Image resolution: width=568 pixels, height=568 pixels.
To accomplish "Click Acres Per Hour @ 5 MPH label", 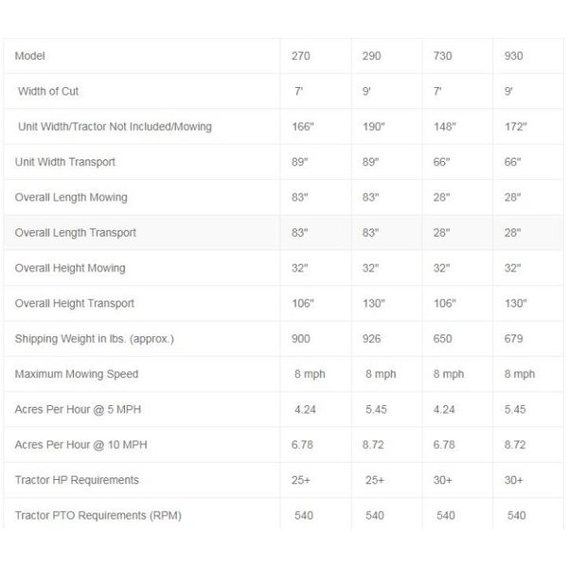I will (78, 409).
